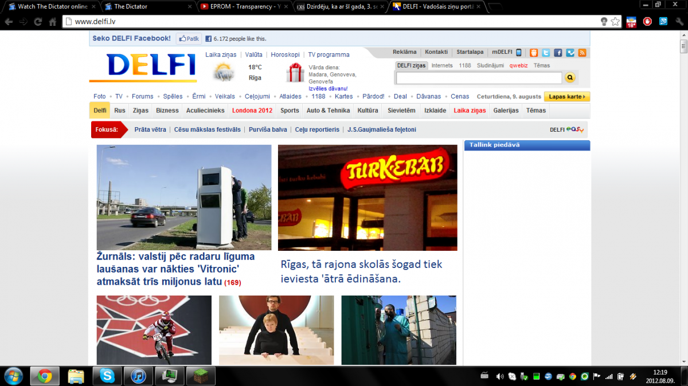Click the weather cloud and sun icon
The height and width of the screenshot is (386, 688).
pyautogui.click(x=224, y=73)
